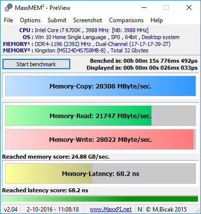
Task: Open the Screenshot menu
Action: tap(88, 20)
